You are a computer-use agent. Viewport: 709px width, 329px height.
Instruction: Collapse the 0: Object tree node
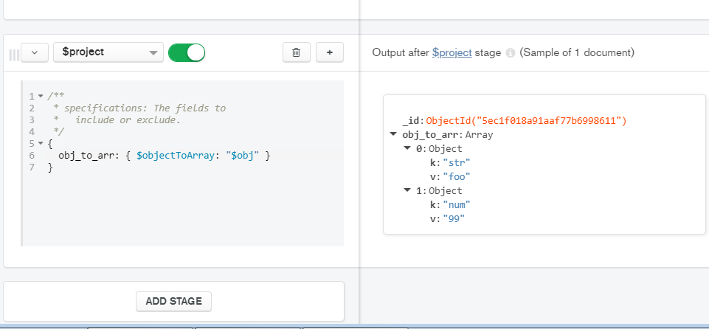click(x=407, y=149)
